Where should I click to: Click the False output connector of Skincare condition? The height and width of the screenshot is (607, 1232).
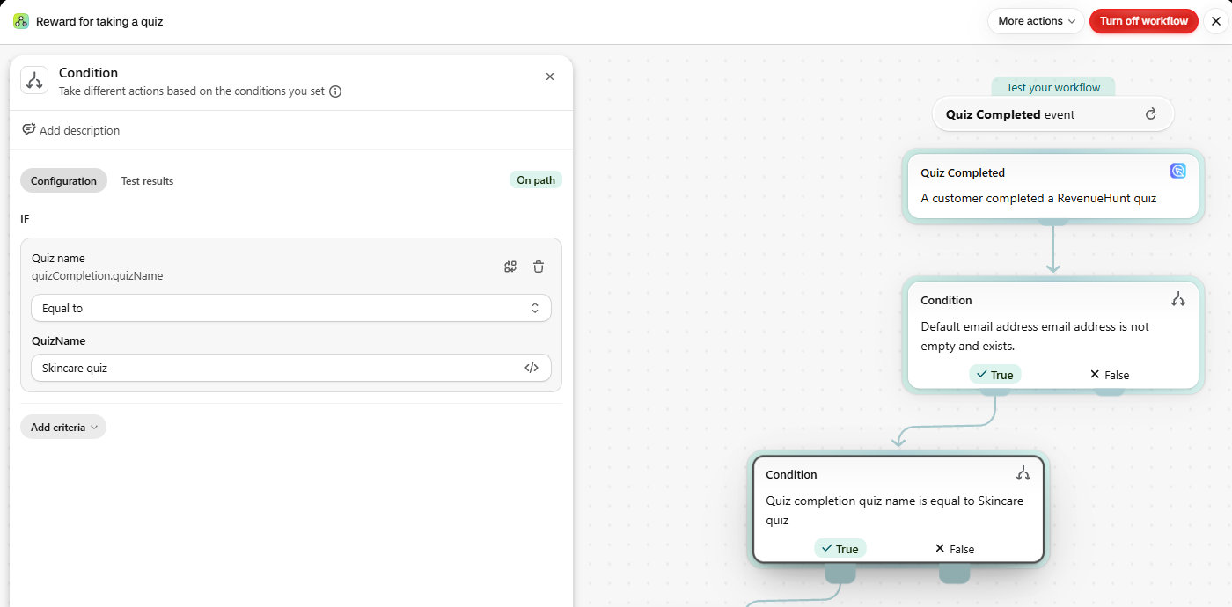coord(954,573)
